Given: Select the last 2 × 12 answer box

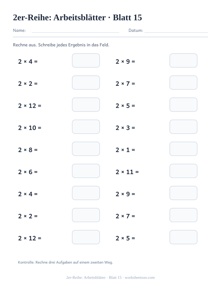Looking at the screenshot, I should (86, 237).
